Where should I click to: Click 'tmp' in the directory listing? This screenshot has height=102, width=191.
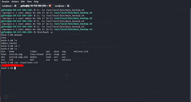[x=64, y=52]
